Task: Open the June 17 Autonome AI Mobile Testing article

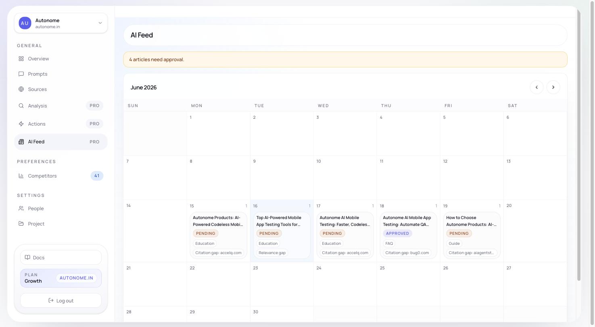Action: tap(345, 236)
